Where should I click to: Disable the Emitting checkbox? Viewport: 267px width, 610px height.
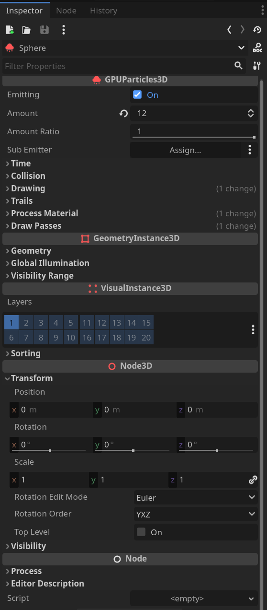(137, 95)
